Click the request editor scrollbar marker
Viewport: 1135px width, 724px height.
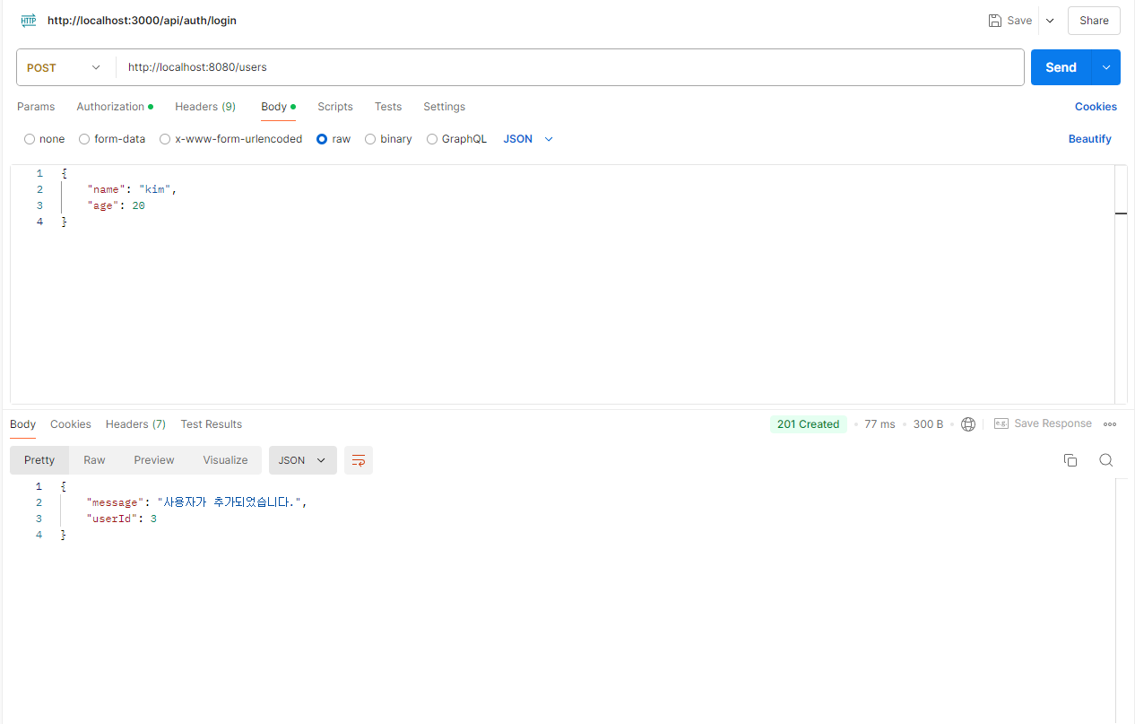click(1121, 214)
